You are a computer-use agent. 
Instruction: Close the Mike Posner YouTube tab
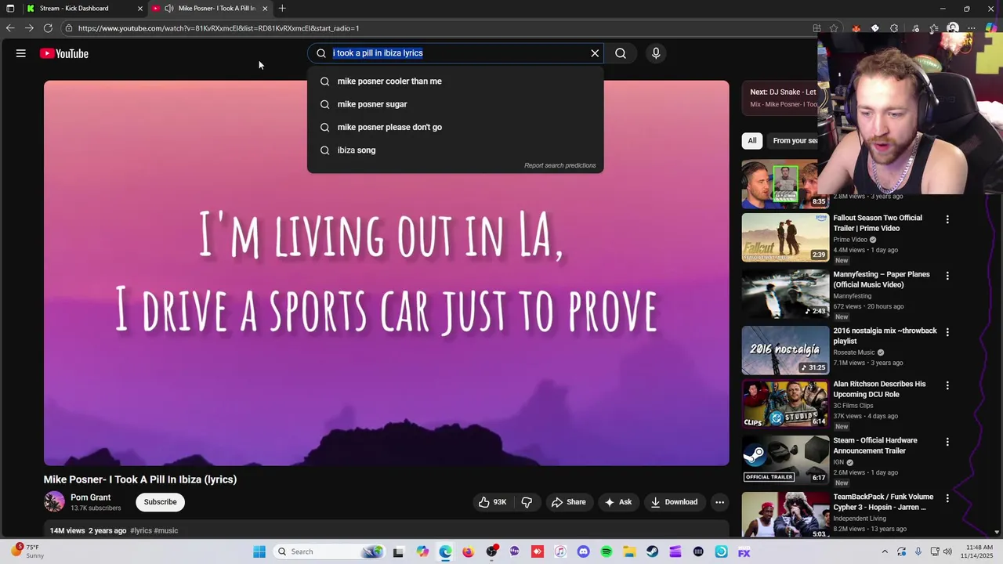click(265, 9)
